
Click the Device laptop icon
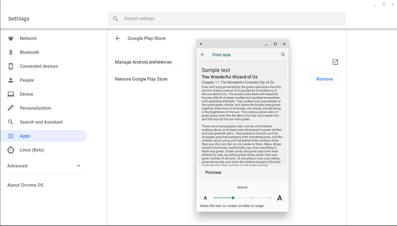pyautogui.click(x=11, y=94)
